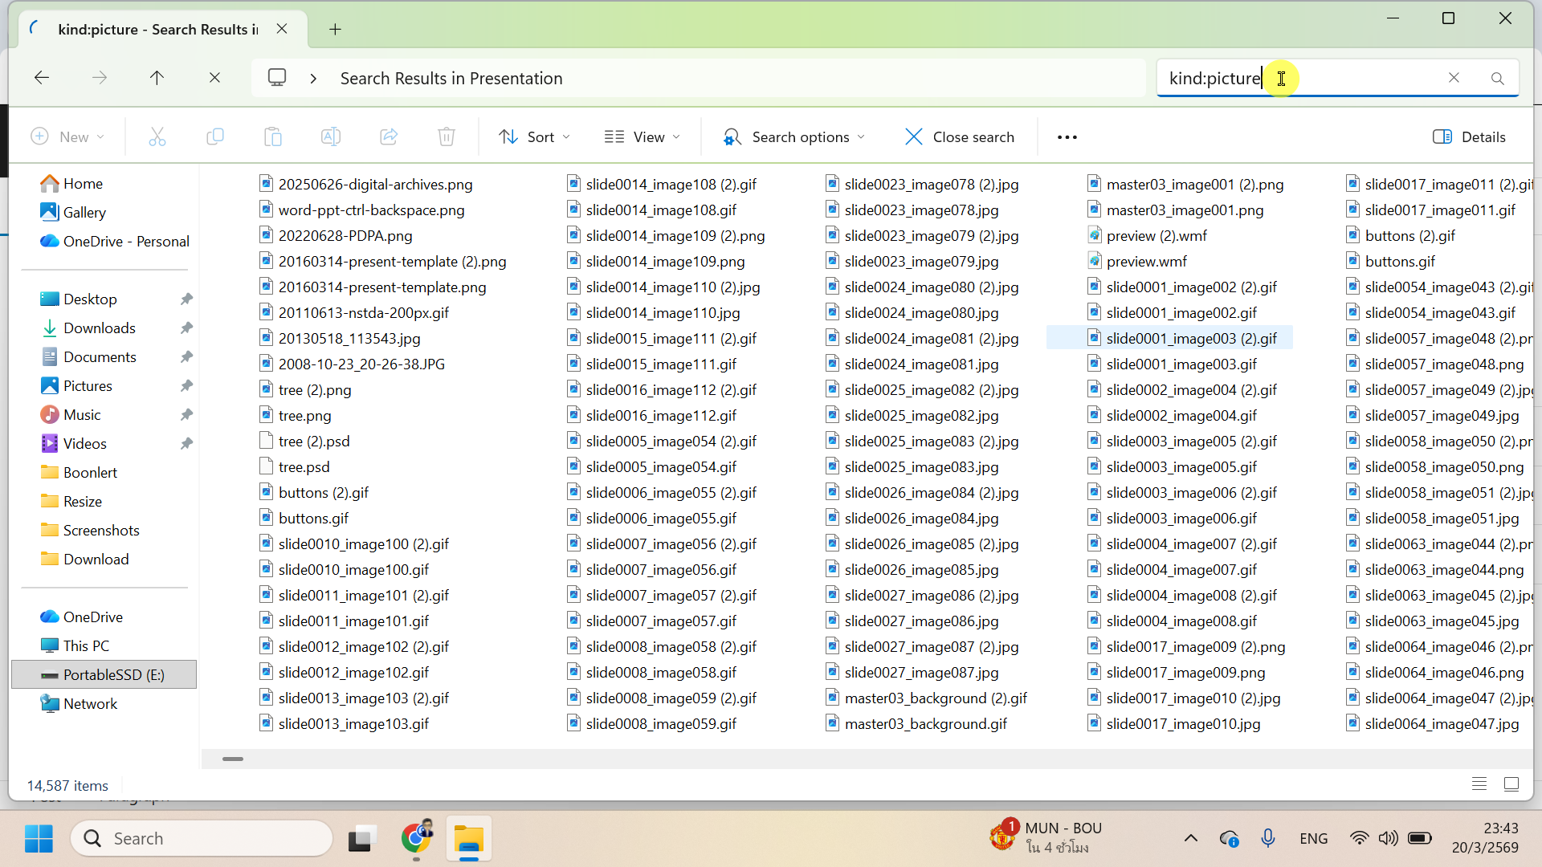
Task: Click the Copy icon in toolbar
Action: 215,137
